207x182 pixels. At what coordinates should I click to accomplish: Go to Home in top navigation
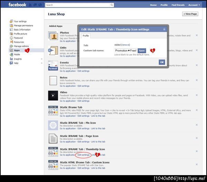[153, 5]
